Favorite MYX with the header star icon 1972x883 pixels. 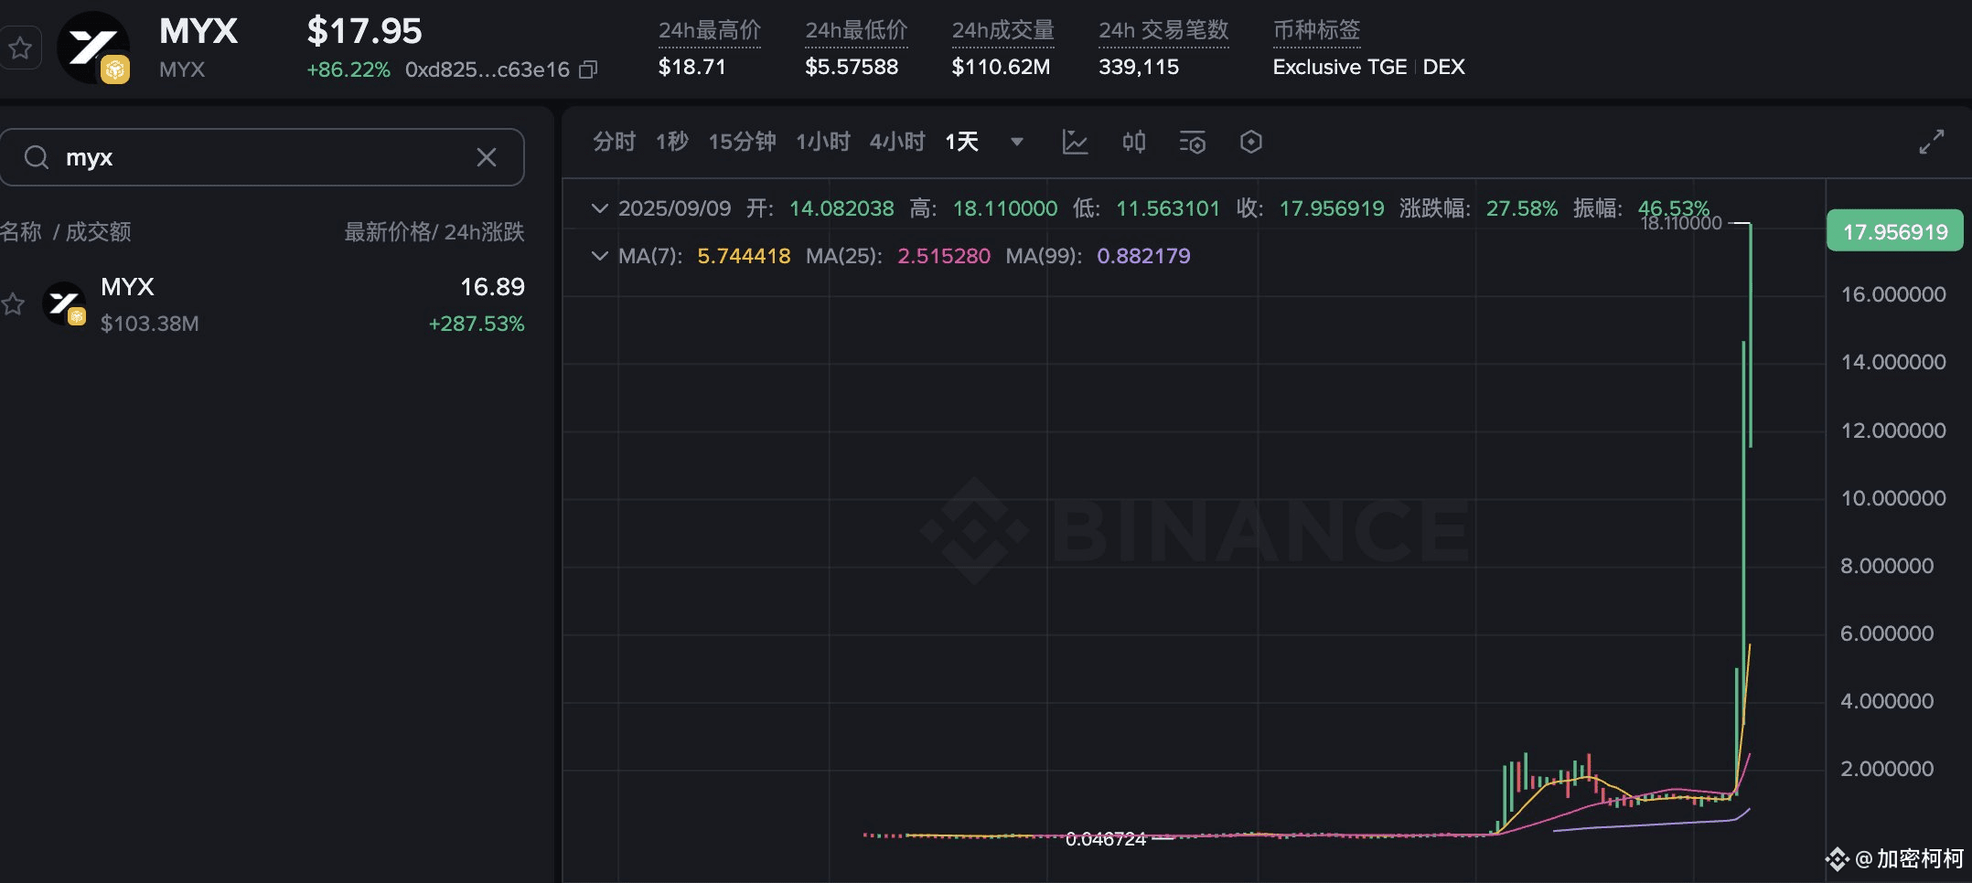pos(20,48)
